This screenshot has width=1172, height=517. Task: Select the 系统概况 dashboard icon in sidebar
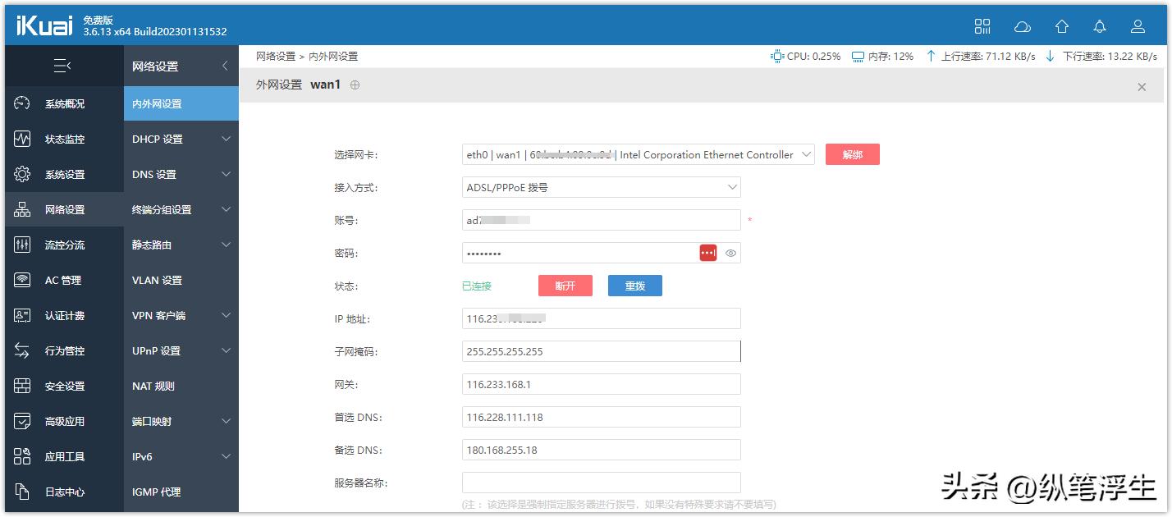click(x=22, y=103)
